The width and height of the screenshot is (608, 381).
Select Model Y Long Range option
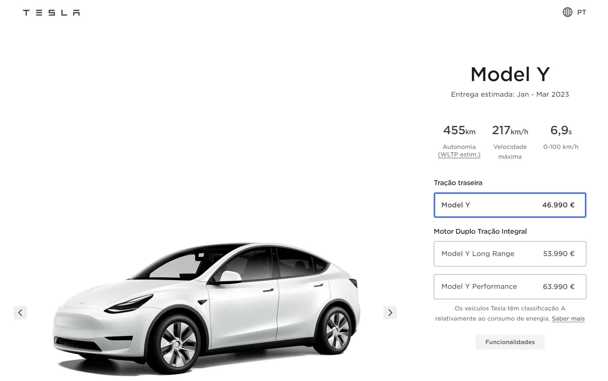[x=510, y=254]
